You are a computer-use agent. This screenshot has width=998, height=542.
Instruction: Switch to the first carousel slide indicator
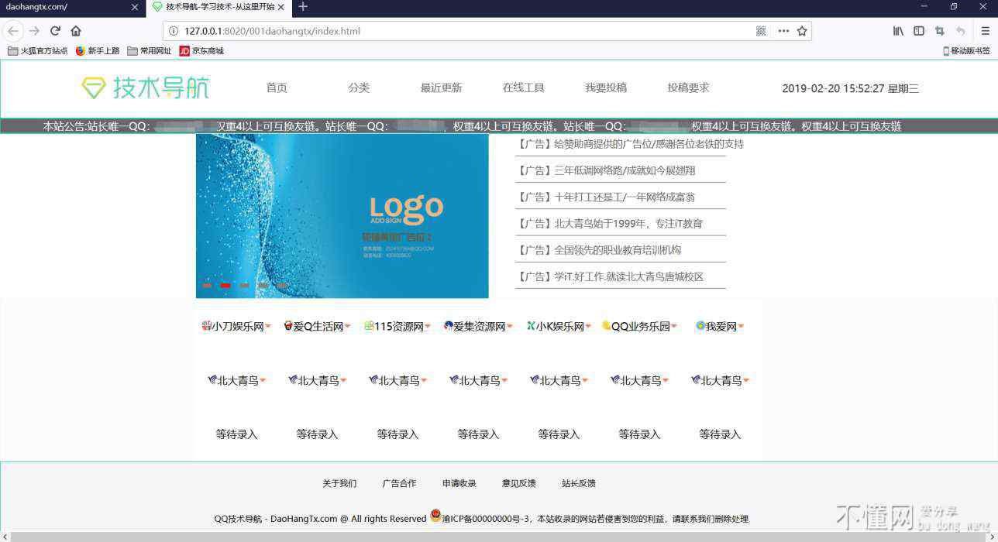[x=207, y=286]
